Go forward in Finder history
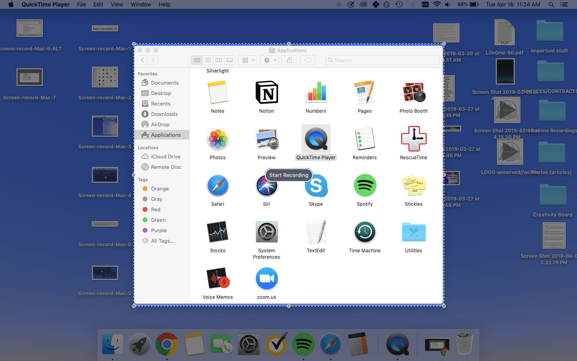This screenshot has height=361, width=577. (153, 60)
